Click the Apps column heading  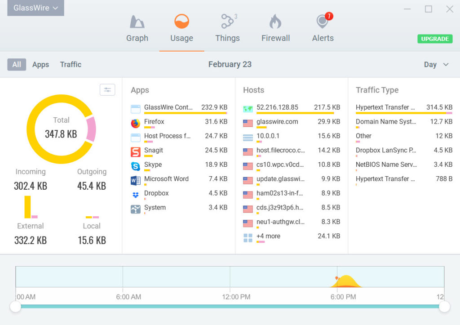(140, 90)
